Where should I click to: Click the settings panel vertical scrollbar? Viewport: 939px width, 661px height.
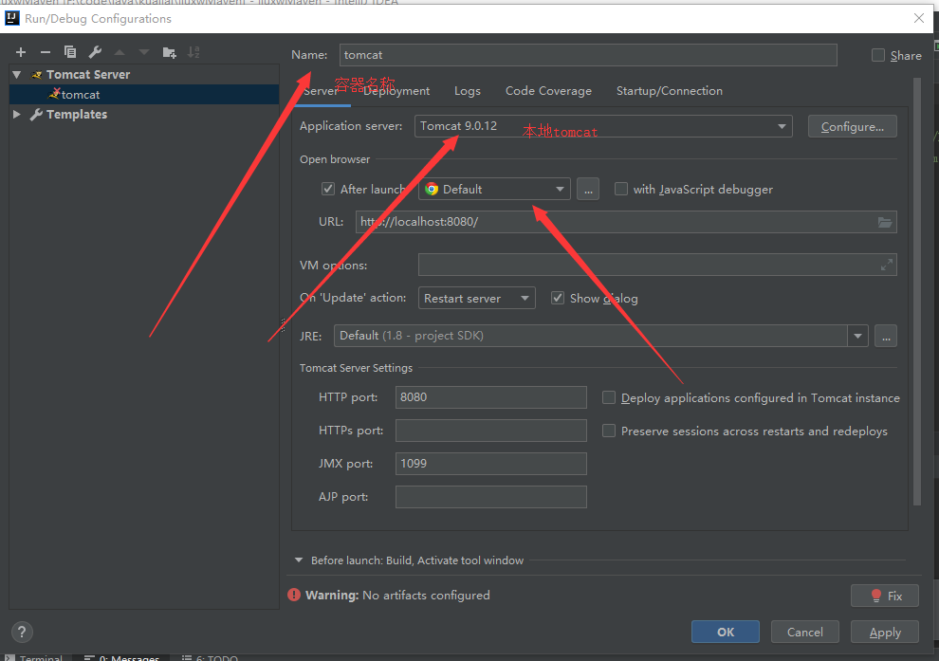pos(917,292)
